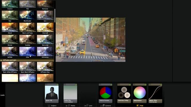Click the Post filmstrip icon
Screen dimensions: 191x107
(138, 106)
